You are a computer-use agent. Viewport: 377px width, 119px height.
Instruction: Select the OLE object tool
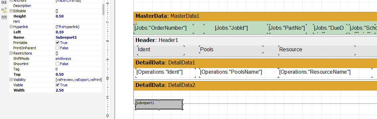[4, 2]
